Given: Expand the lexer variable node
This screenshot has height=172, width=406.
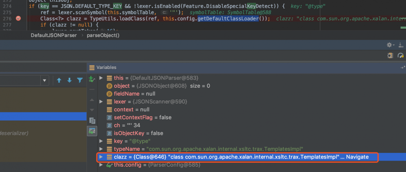Looking at the screenshot, I should [101, 102].
